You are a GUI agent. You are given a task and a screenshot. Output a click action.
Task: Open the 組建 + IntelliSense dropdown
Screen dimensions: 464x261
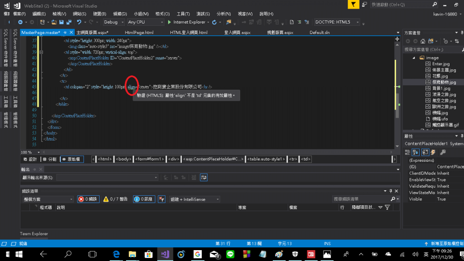coord(194,199)
